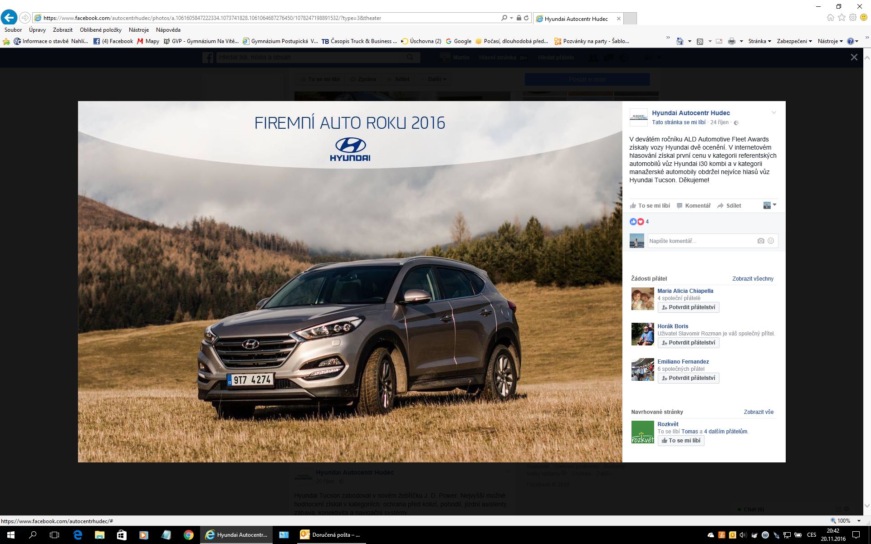Expand the Home icon dropdown arrow
The image size is (871, 544).
[x=690, y=41]
